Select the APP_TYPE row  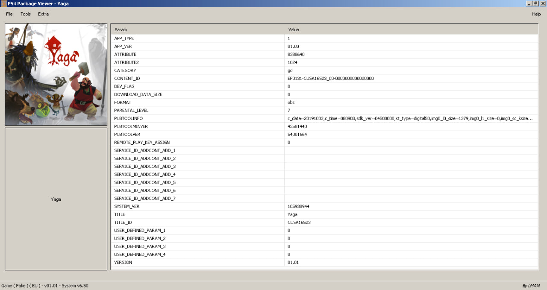click(x=325, y=38)
